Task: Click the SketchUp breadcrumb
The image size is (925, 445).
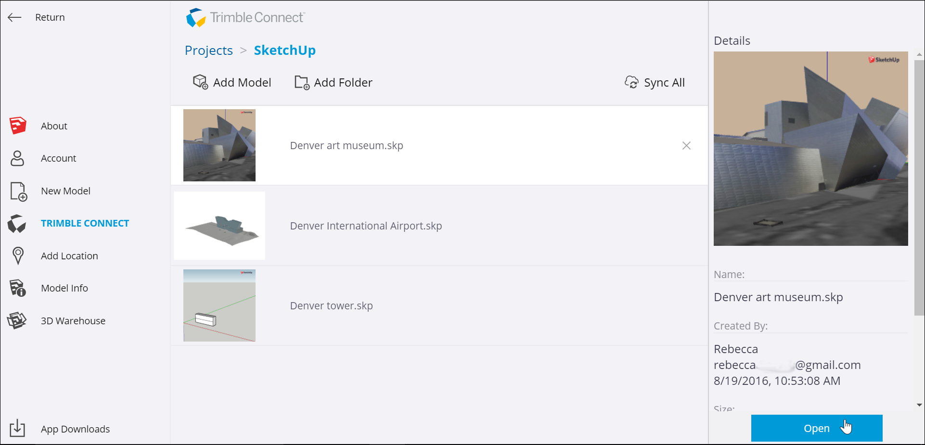Action: (285, 51)
